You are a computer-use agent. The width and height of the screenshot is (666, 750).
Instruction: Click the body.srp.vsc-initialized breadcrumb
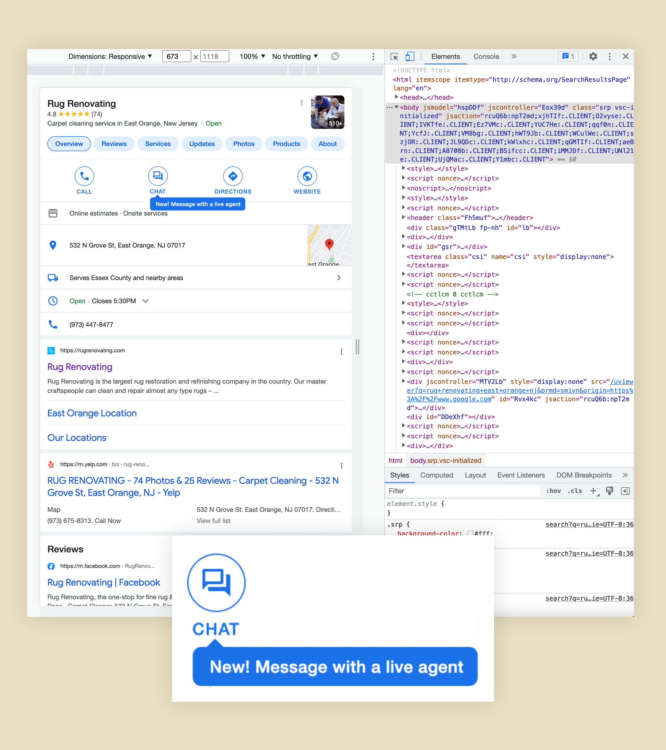(x=445, y=461)
